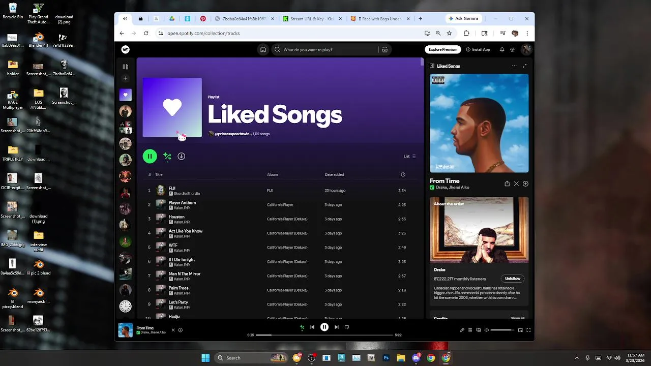Open Explore Premium
The height and width of the screenshot is (366, 651).
(443, 49)
